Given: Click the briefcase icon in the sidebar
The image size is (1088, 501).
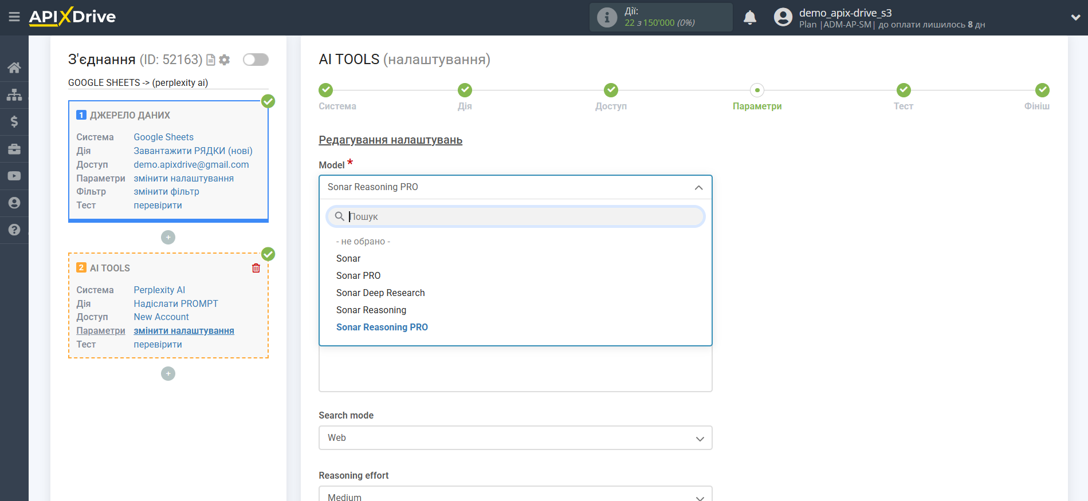Looking at the screenshot, I should (x=14, y=149).
